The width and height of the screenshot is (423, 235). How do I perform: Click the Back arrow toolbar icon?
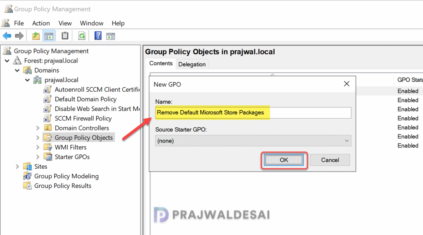coord(7,36)
